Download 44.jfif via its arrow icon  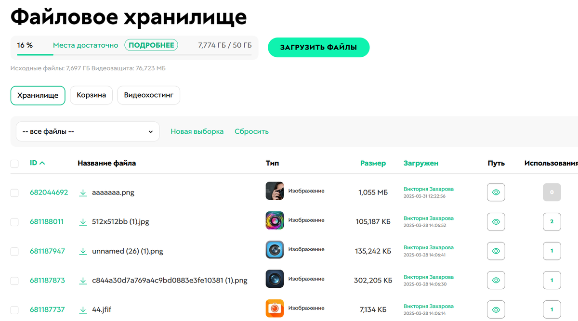click(83, 310)
